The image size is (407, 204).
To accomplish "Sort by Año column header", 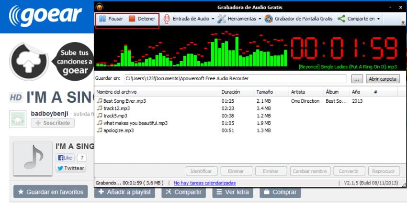I will tap(360, 92).
